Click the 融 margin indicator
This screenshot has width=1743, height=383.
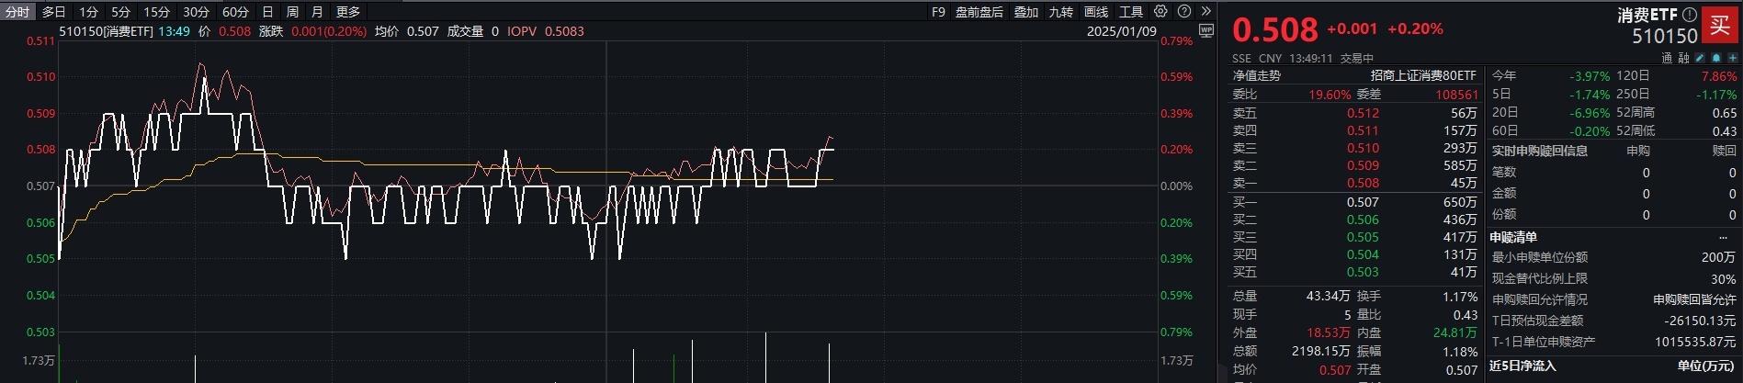pos(1683,58)
